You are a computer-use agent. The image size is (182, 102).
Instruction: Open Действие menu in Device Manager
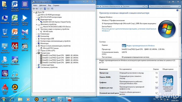(43, 6)
